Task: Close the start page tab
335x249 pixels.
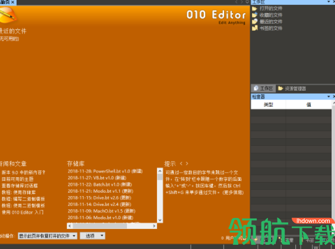Action: click(12, 2)
